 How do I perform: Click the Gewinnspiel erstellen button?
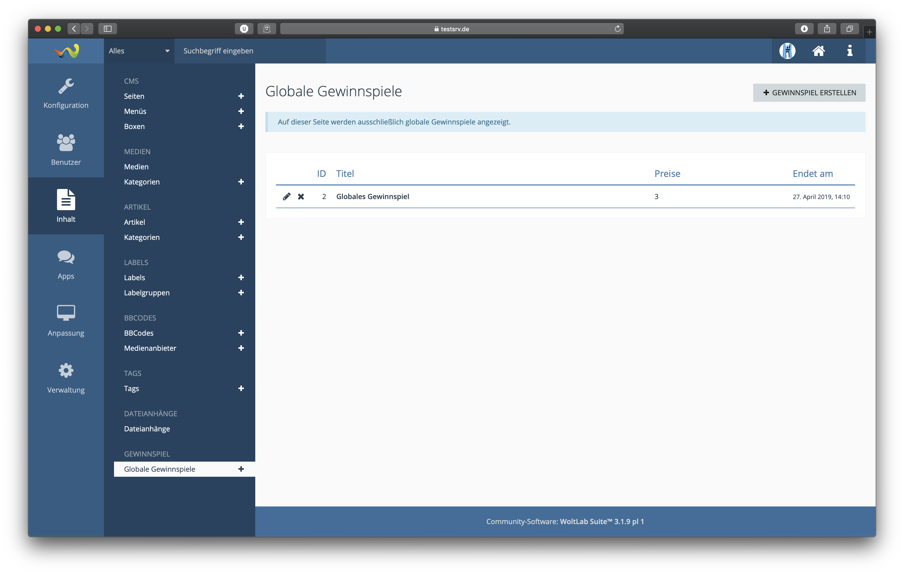click(x=809, y=93)
